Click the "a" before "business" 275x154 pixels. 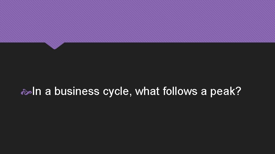pos(48,92)
